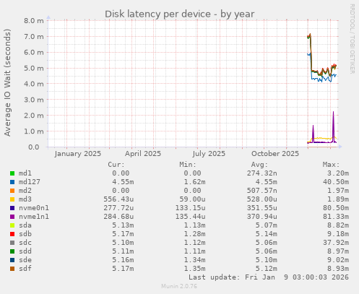Click the nvme0n1 dark blue swatch
Viewport: 359px width, 294px height.
(12, 208)
